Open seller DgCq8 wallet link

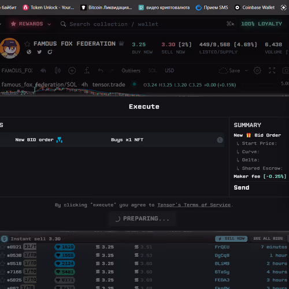pyautogui.click(x=222, y=255)
